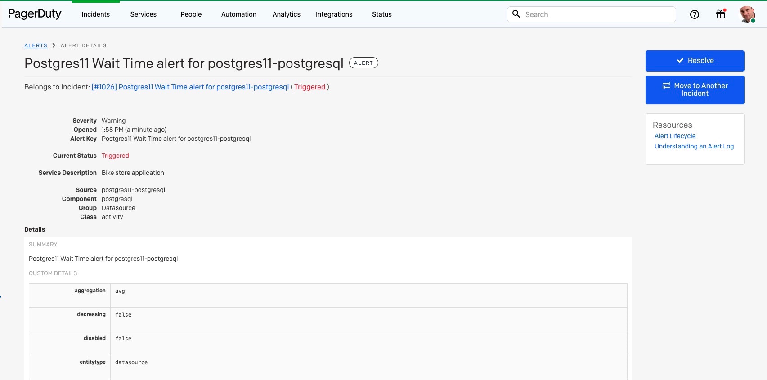Click the alert page title heading
Image resolution: width=767 pixels, height=380 pixels.
point(184,63)
